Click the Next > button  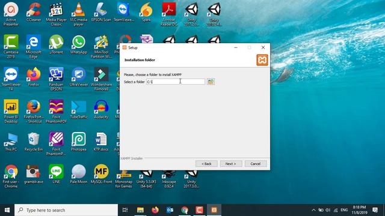(x=231, y=164)
